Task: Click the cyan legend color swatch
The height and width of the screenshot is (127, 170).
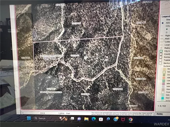Action: [163, 98]
